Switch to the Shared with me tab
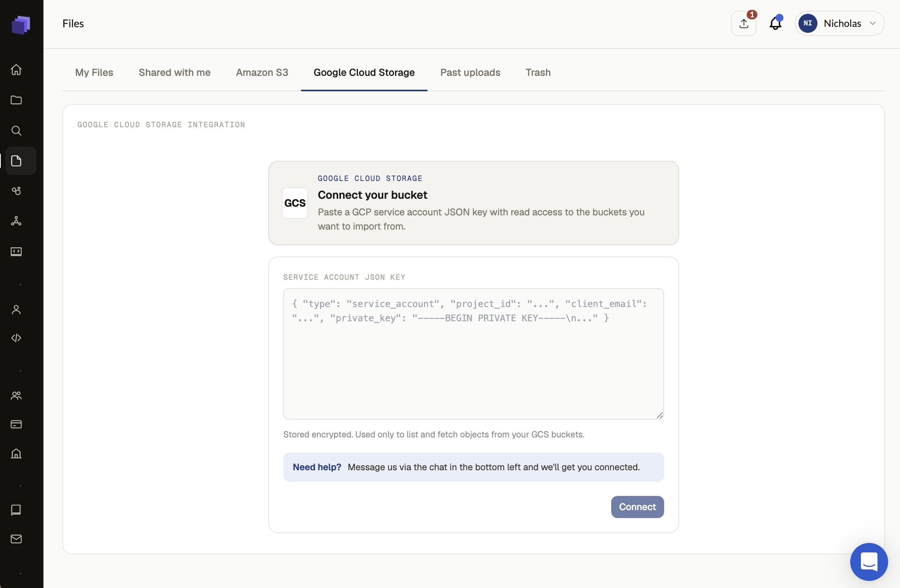The width and height of the screenshot is (900, 588). pos(175,72)
